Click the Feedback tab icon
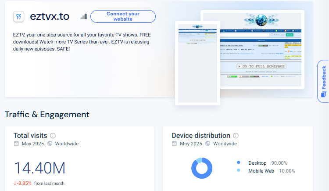The height and width of the screenshot is (191, 329). click(323, 94)
